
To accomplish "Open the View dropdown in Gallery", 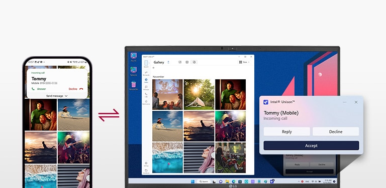I will (244, 62).
